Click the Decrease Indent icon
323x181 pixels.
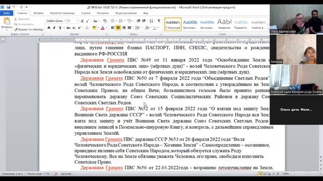tap(138, 21)
